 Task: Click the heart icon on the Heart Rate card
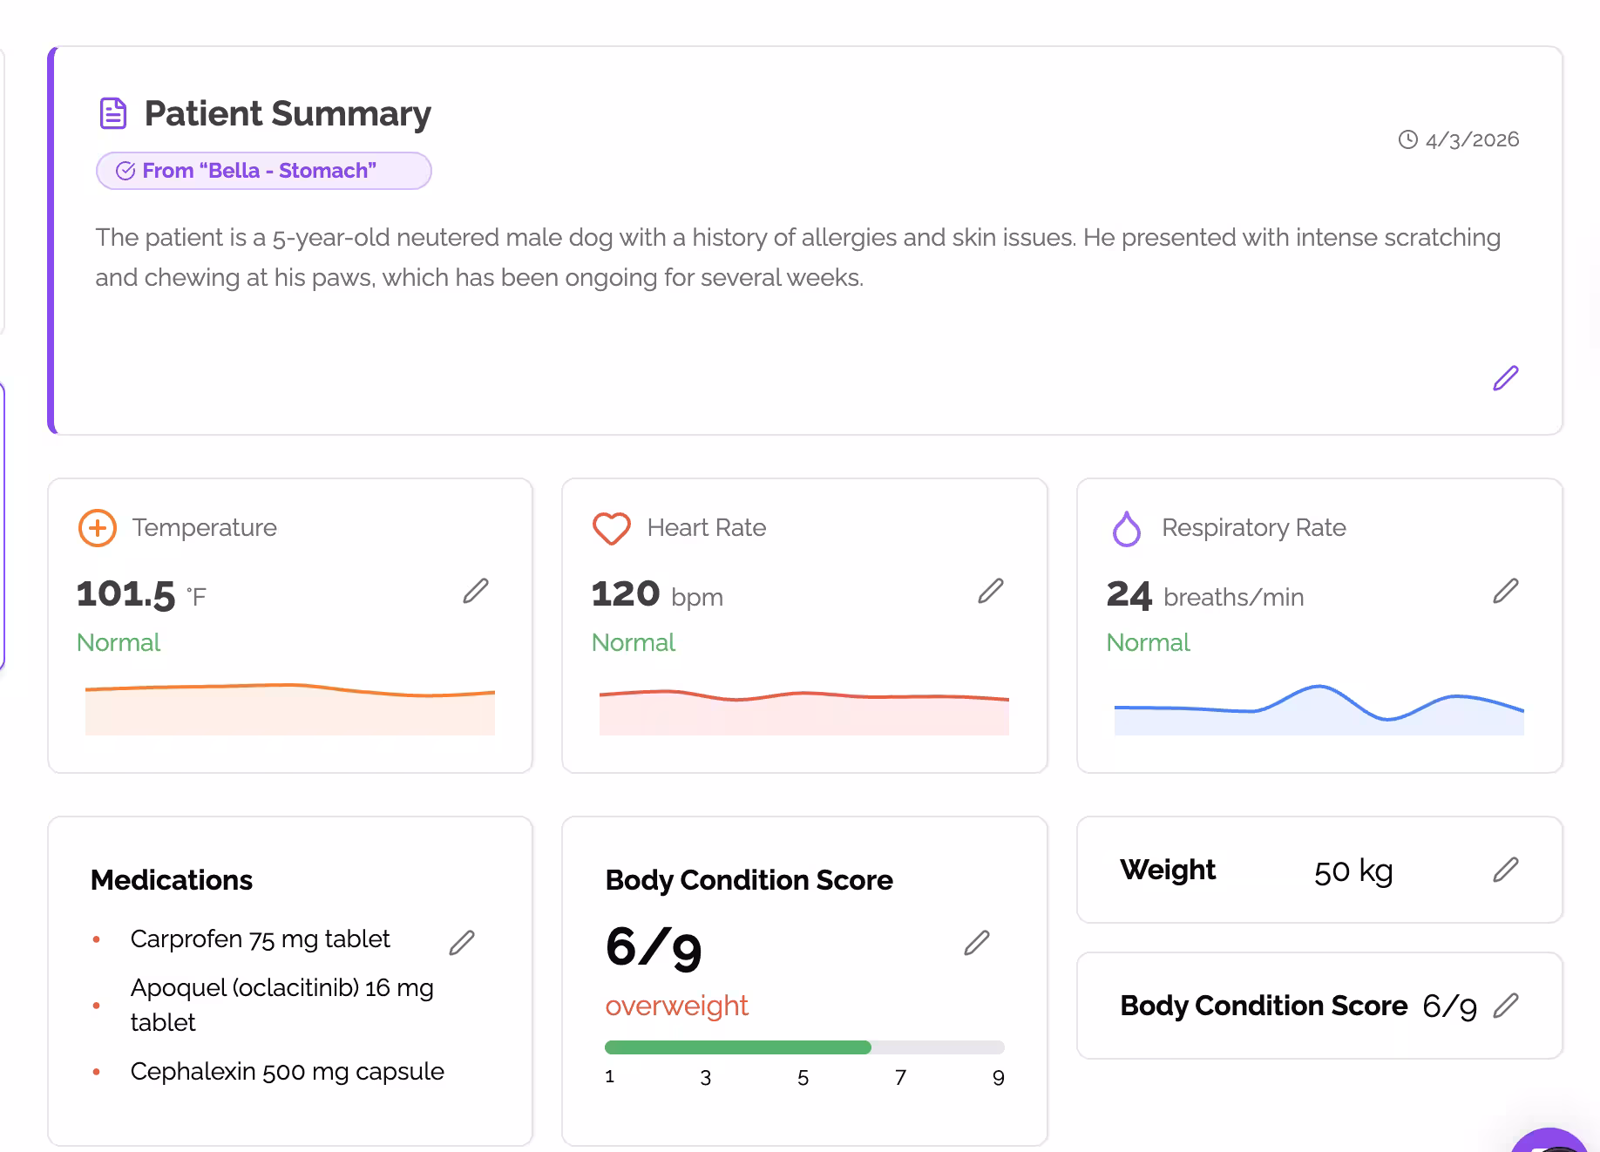(612, 528)
